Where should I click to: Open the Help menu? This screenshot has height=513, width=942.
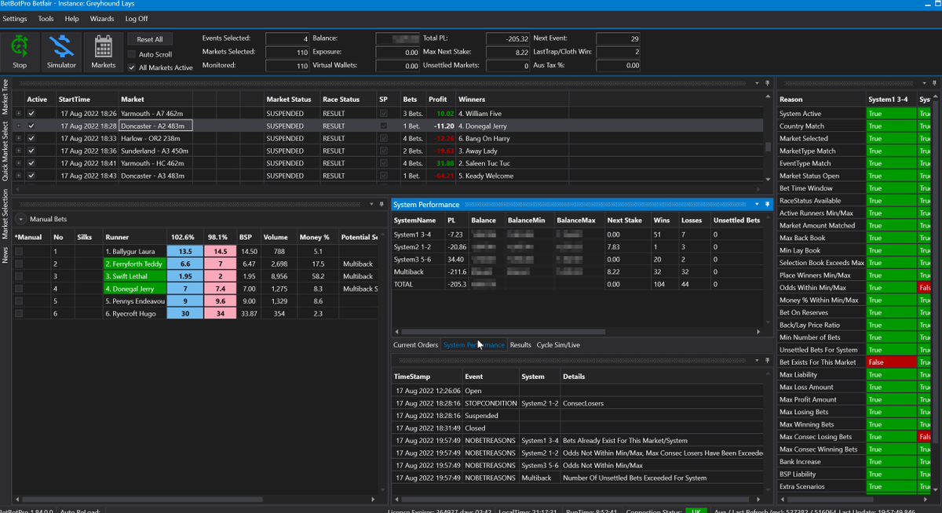71,18
